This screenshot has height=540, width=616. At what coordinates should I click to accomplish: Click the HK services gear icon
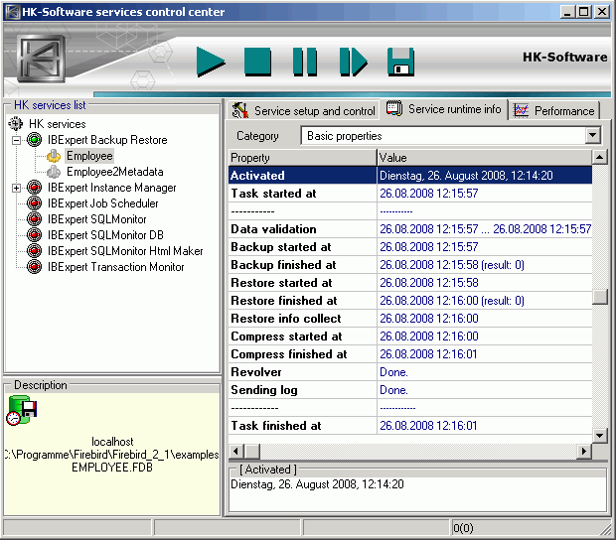coord(16,124)
